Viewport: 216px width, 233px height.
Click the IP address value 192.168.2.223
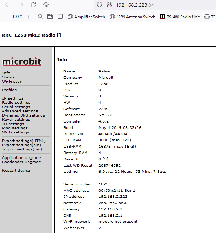(113, 196)
